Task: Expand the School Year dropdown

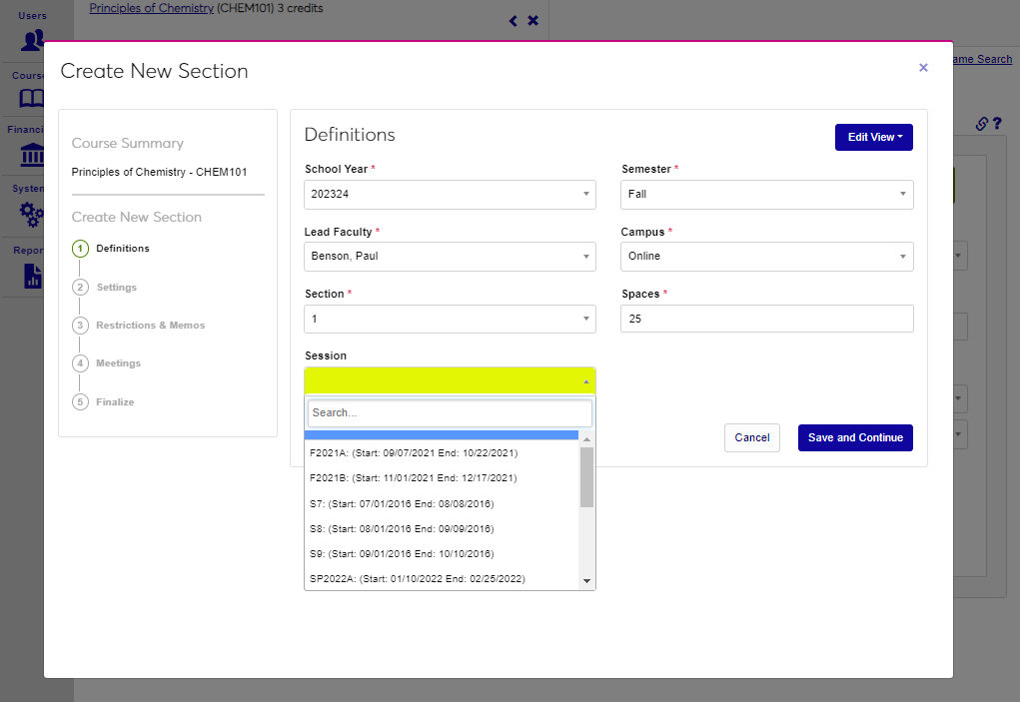Action: [x=450, y=195]
